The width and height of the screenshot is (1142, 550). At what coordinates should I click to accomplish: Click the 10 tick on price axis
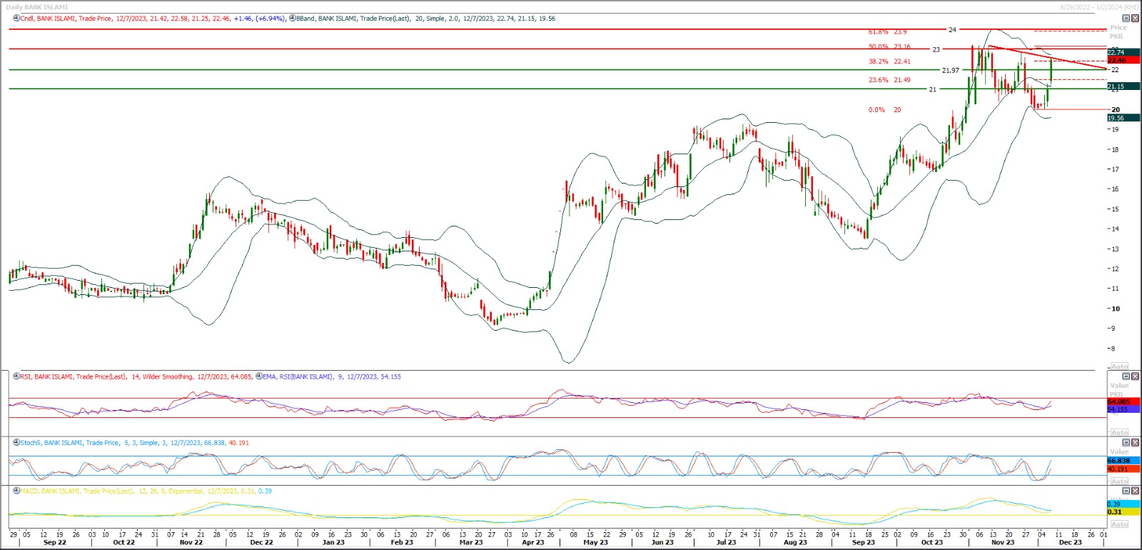[x=1116, y=309]
